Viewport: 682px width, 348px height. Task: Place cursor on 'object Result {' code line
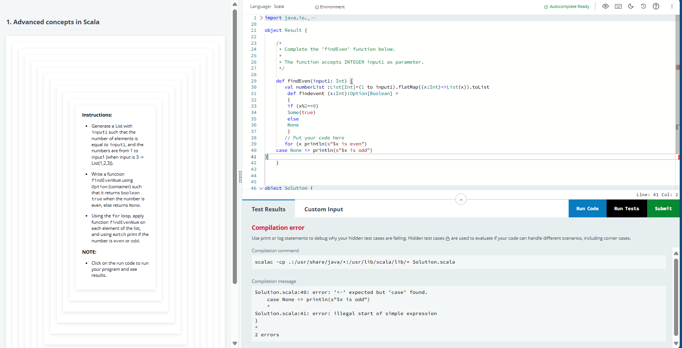286,30
